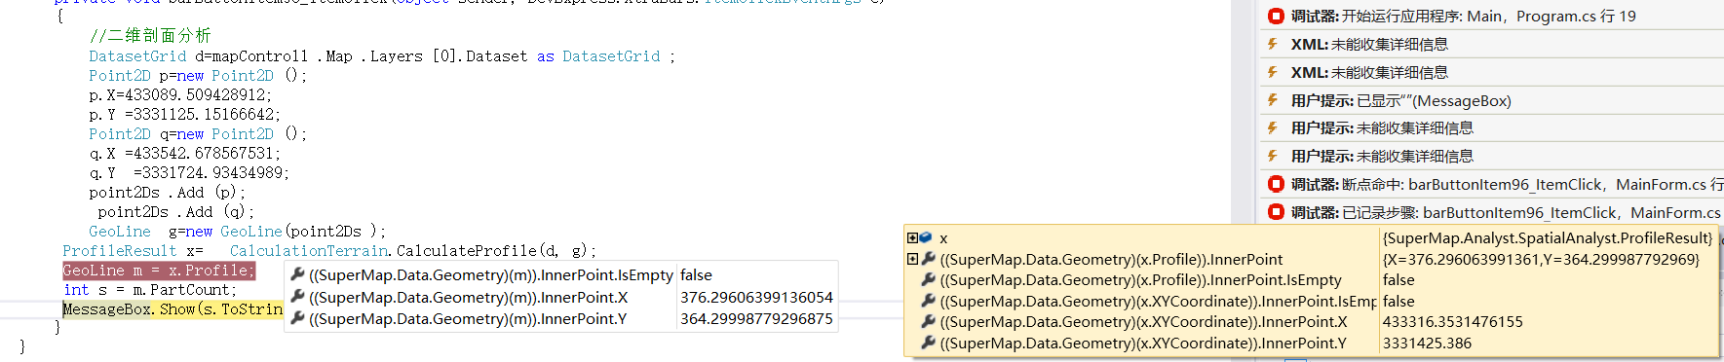The width and height of the screenshot is (1724, 362).
Task: Click the (x.Profile)).InnerPoint.IsEmpty name cell
Action: pyautogui.click(x=1140, y=280)
